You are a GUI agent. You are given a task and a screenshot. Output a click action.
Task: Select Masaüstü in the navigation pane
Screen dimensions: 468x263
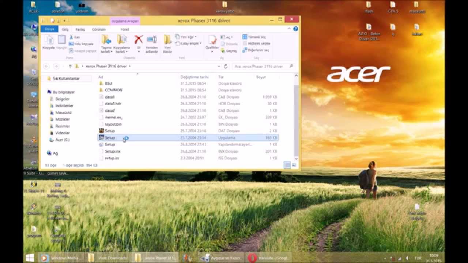pos(63,113)
